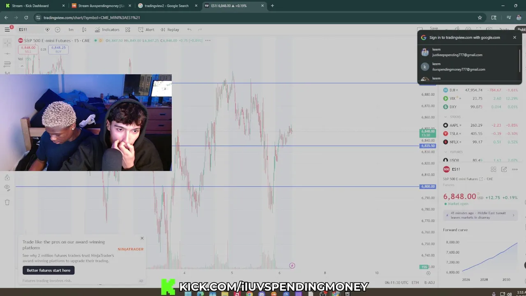The image size is (526, 296).
Task: Remove drawings with the trash icon
Action: (x=7, y=202)
